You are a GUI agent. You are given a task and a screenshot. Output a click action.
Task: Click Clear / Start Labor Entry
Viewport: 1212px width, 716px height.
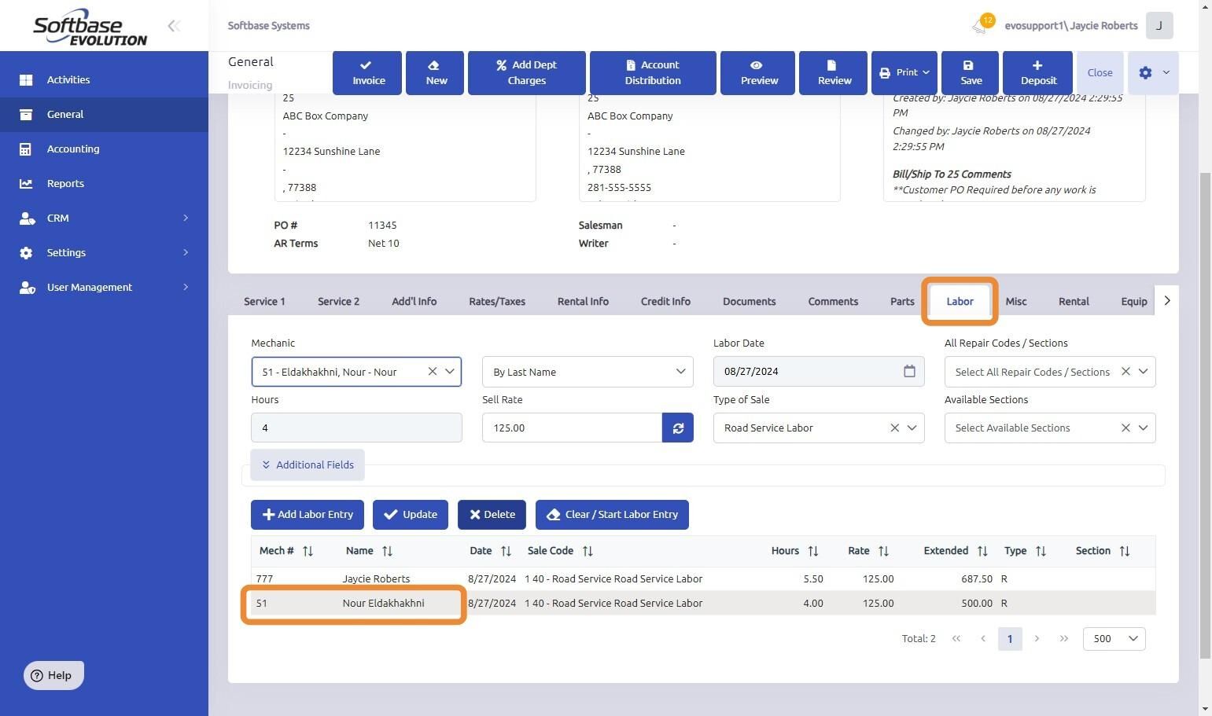click(x=612, y=514)
